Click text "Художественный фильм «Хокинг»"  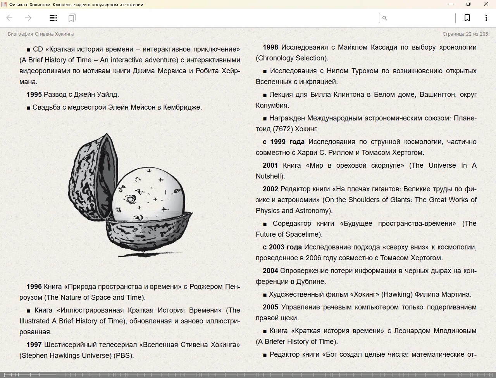coord(324,294)
